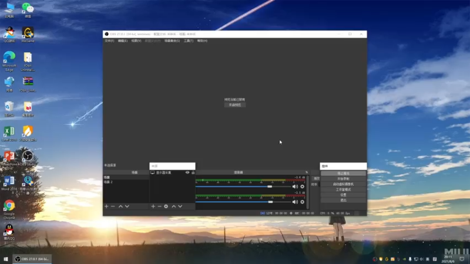Open the 文件(F) menu
This screenshot has height=264, width=470.
click(x=109, y=40)
